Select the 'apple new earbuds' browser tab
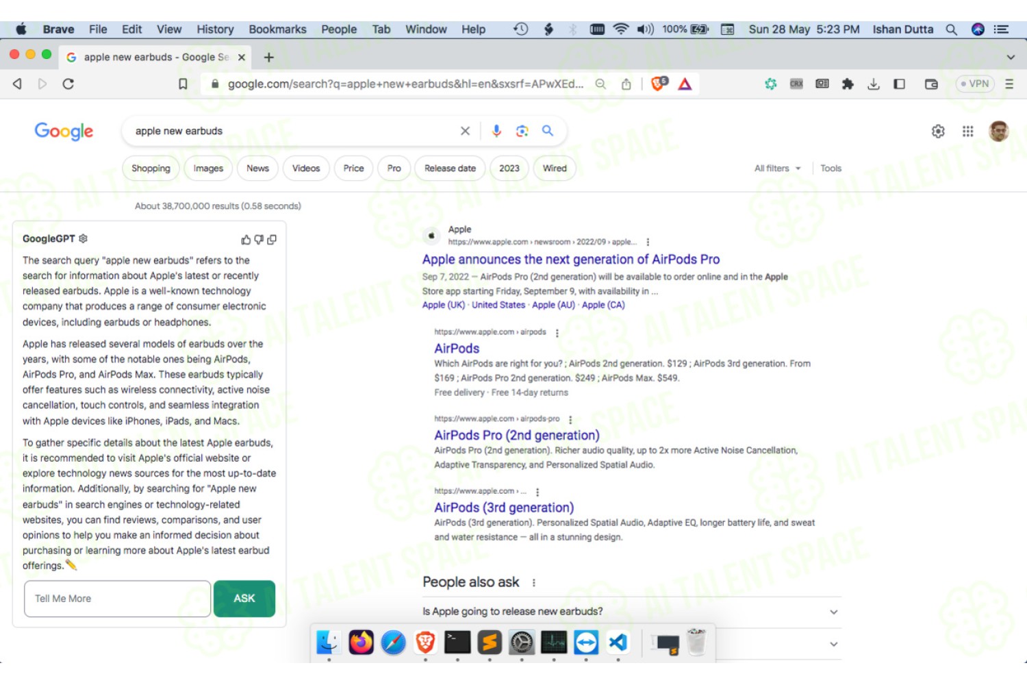 (x=155, y=58)
